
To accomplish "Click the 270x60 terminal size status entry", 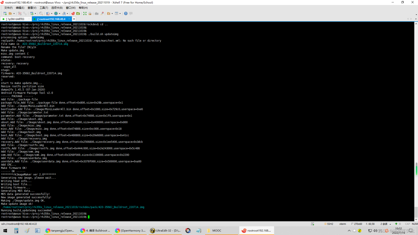I will [x=357, y=224].
